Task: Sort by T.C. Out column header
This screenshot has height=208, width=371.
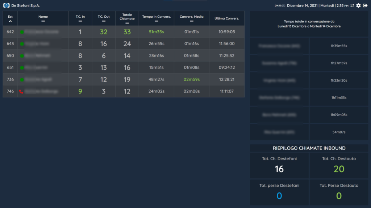Action: [x=104, y=17]
